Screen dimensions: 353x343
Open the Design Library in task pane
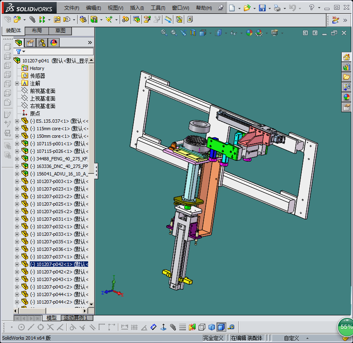(x=347, y=67)
